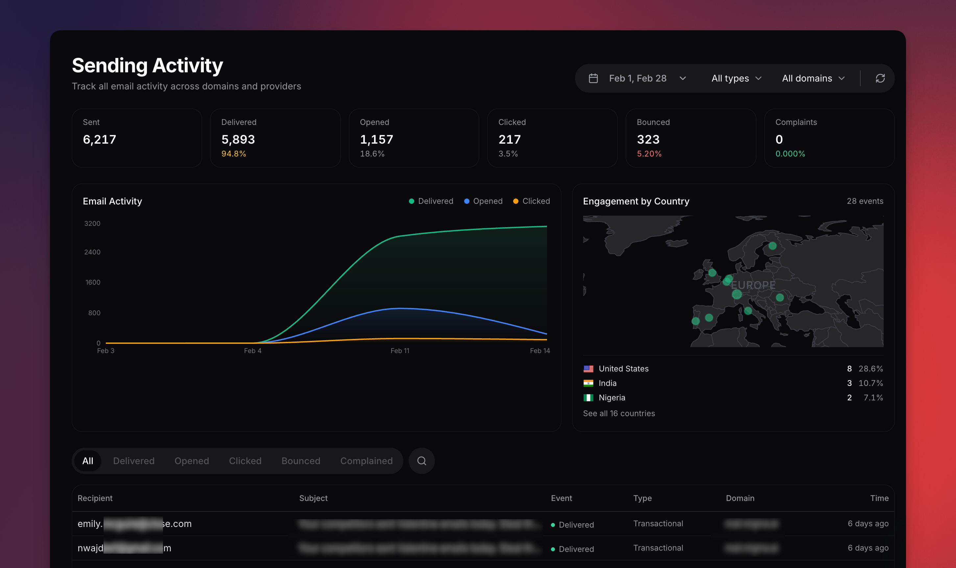Click the refresh icon in the filter bar
Image resolution: width=956 pixels, height=568 pixels.
coord(880,78)
